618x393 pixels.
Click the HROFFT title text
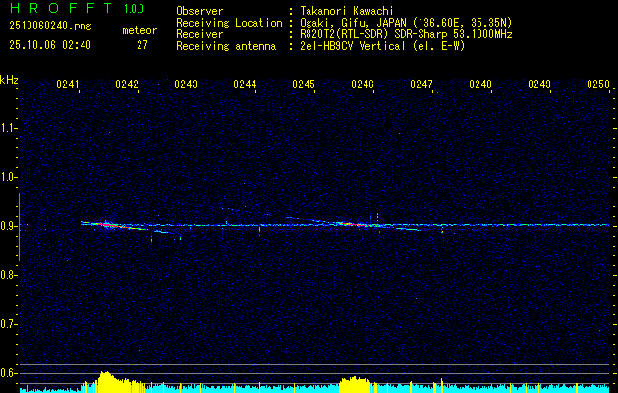pos(61,8)
